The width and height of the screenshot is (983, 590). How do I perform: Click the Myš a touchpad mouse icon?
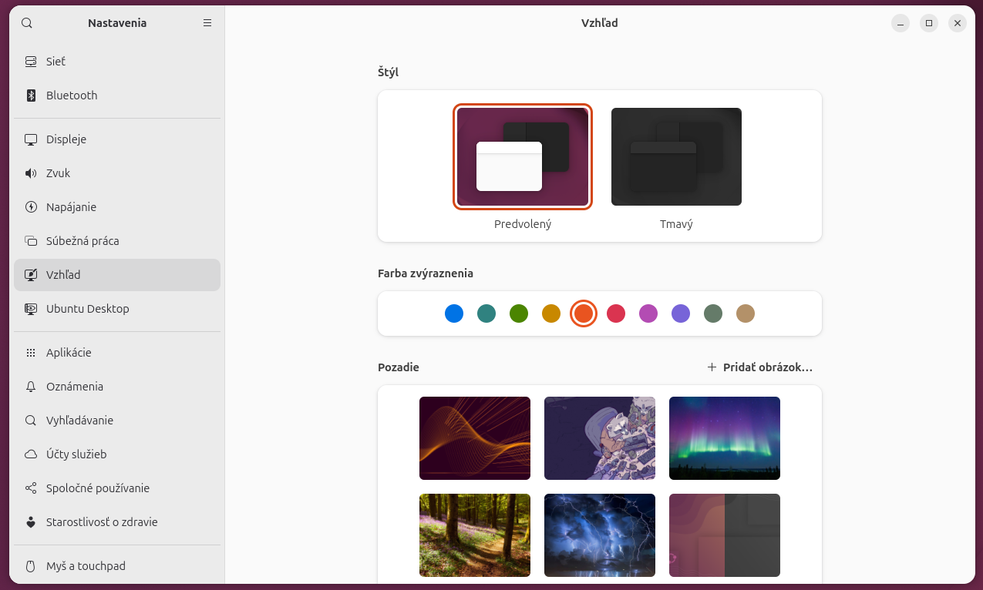(x=31, y=566)
